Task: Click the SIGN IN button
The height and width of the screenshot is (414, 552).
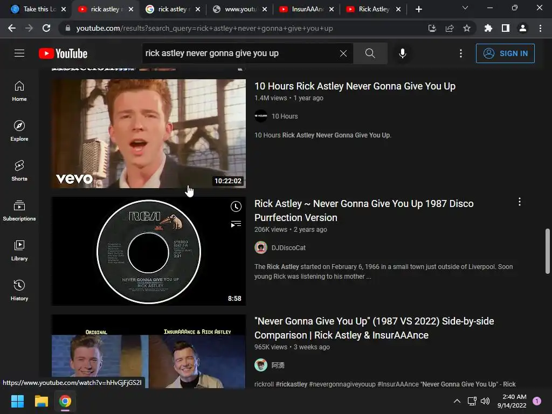Action: [x=505, y=53]
